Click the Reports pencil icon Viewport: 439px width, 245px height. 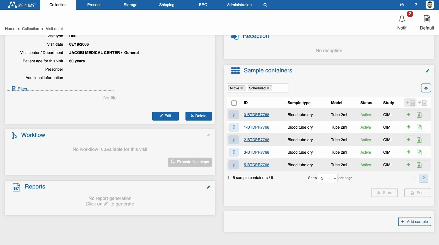(x=208, y=187)
